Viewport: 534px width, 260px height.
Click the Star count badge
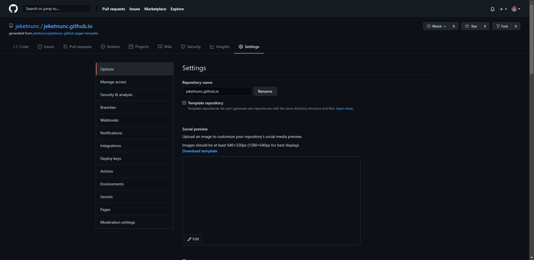(485, 26)
